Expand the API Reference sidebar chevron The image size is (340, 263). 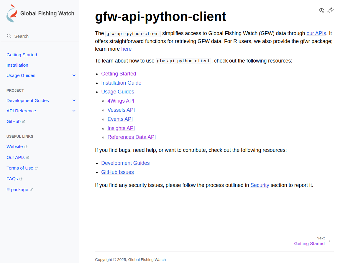pyautogui.click(x=74, y=111)
